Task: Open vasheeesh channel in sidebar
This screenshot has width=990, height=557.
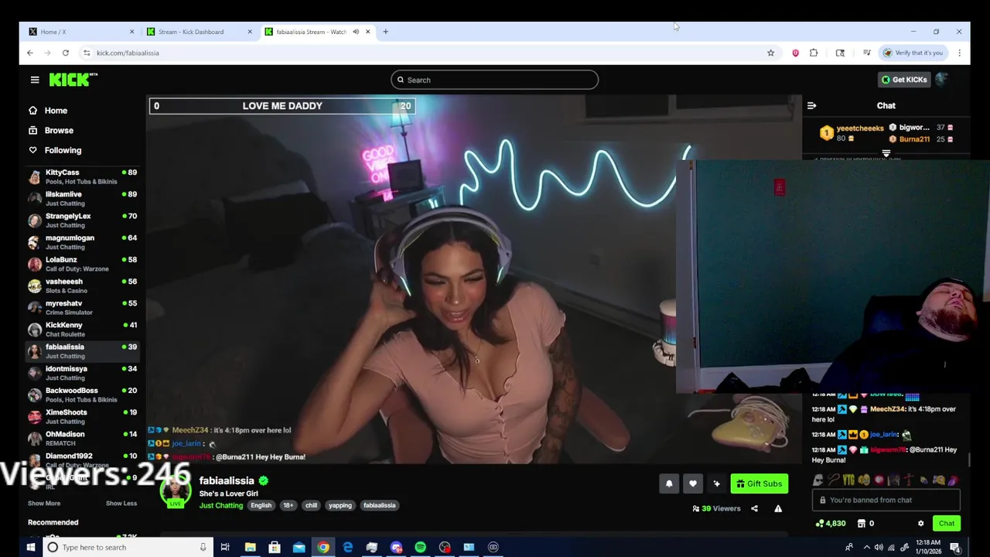Action: point(82,285)
